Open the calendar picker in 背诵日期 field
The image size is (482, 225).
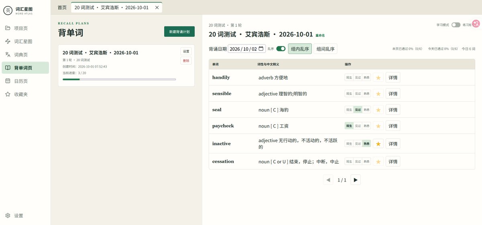(261, 49)
